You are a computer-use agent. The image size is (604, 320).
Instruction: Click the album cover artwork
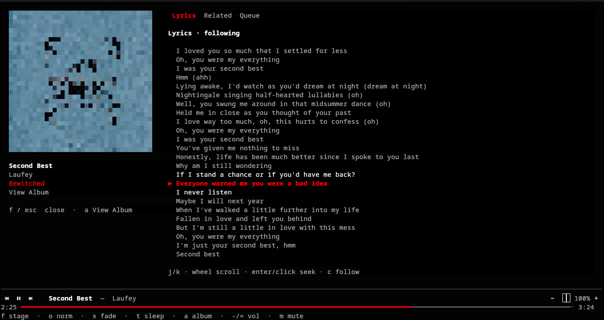[81, 81]
